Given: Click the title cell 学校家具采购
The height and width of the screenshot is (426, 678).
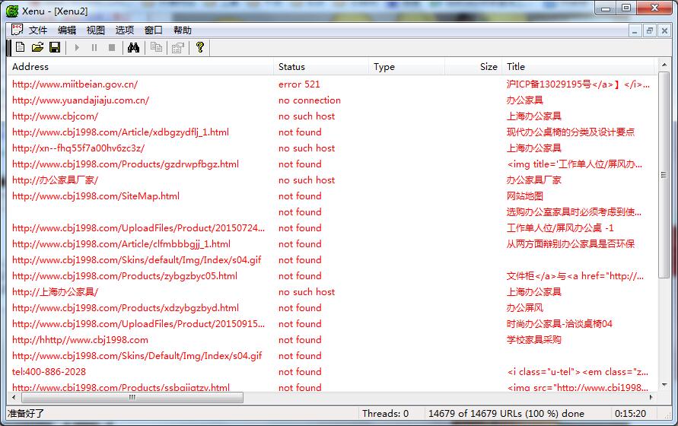Looking at the screenshot, I should pyautogui.click(x=533, y=340).
